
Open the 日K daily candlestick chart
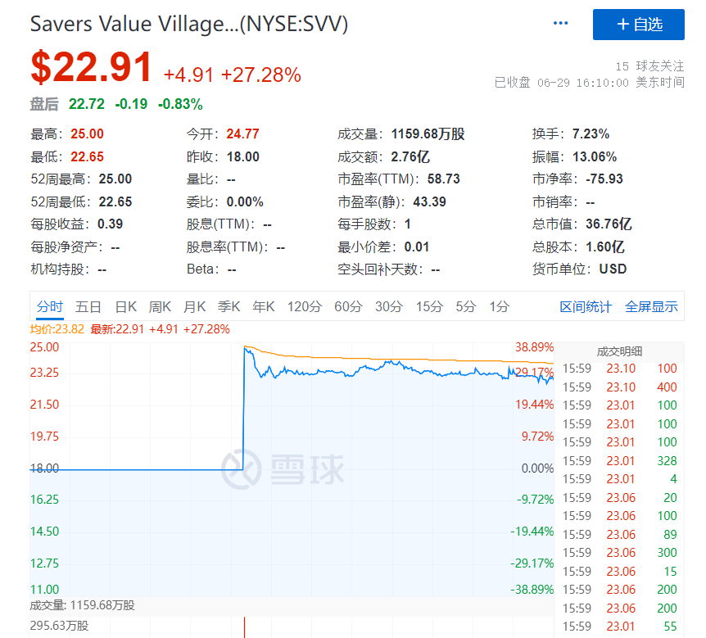[124, 305]
